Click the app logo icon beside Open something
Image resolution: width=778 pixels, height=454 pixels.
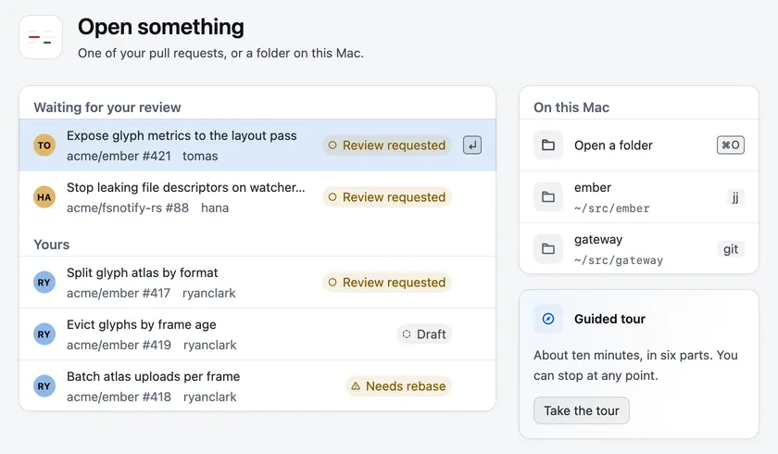(41, 37)
